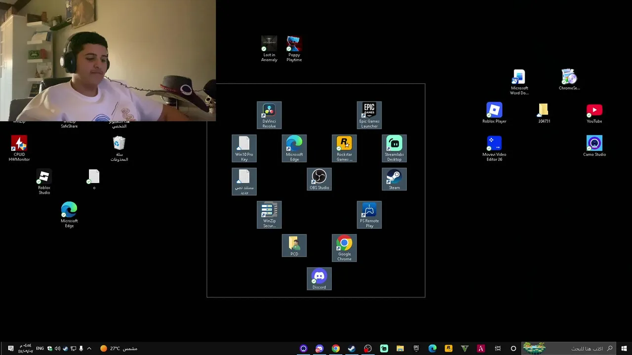Click the taskbar search box اكتب هنا للبحث
The width and height of the screenshot is (632, 355).
point(569,349)
